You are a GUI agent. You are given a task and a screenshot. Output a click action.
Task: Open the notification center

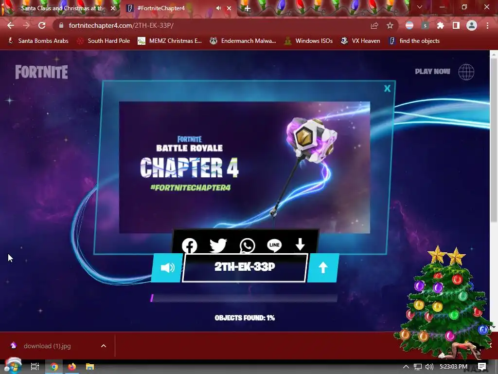point(482,367)
